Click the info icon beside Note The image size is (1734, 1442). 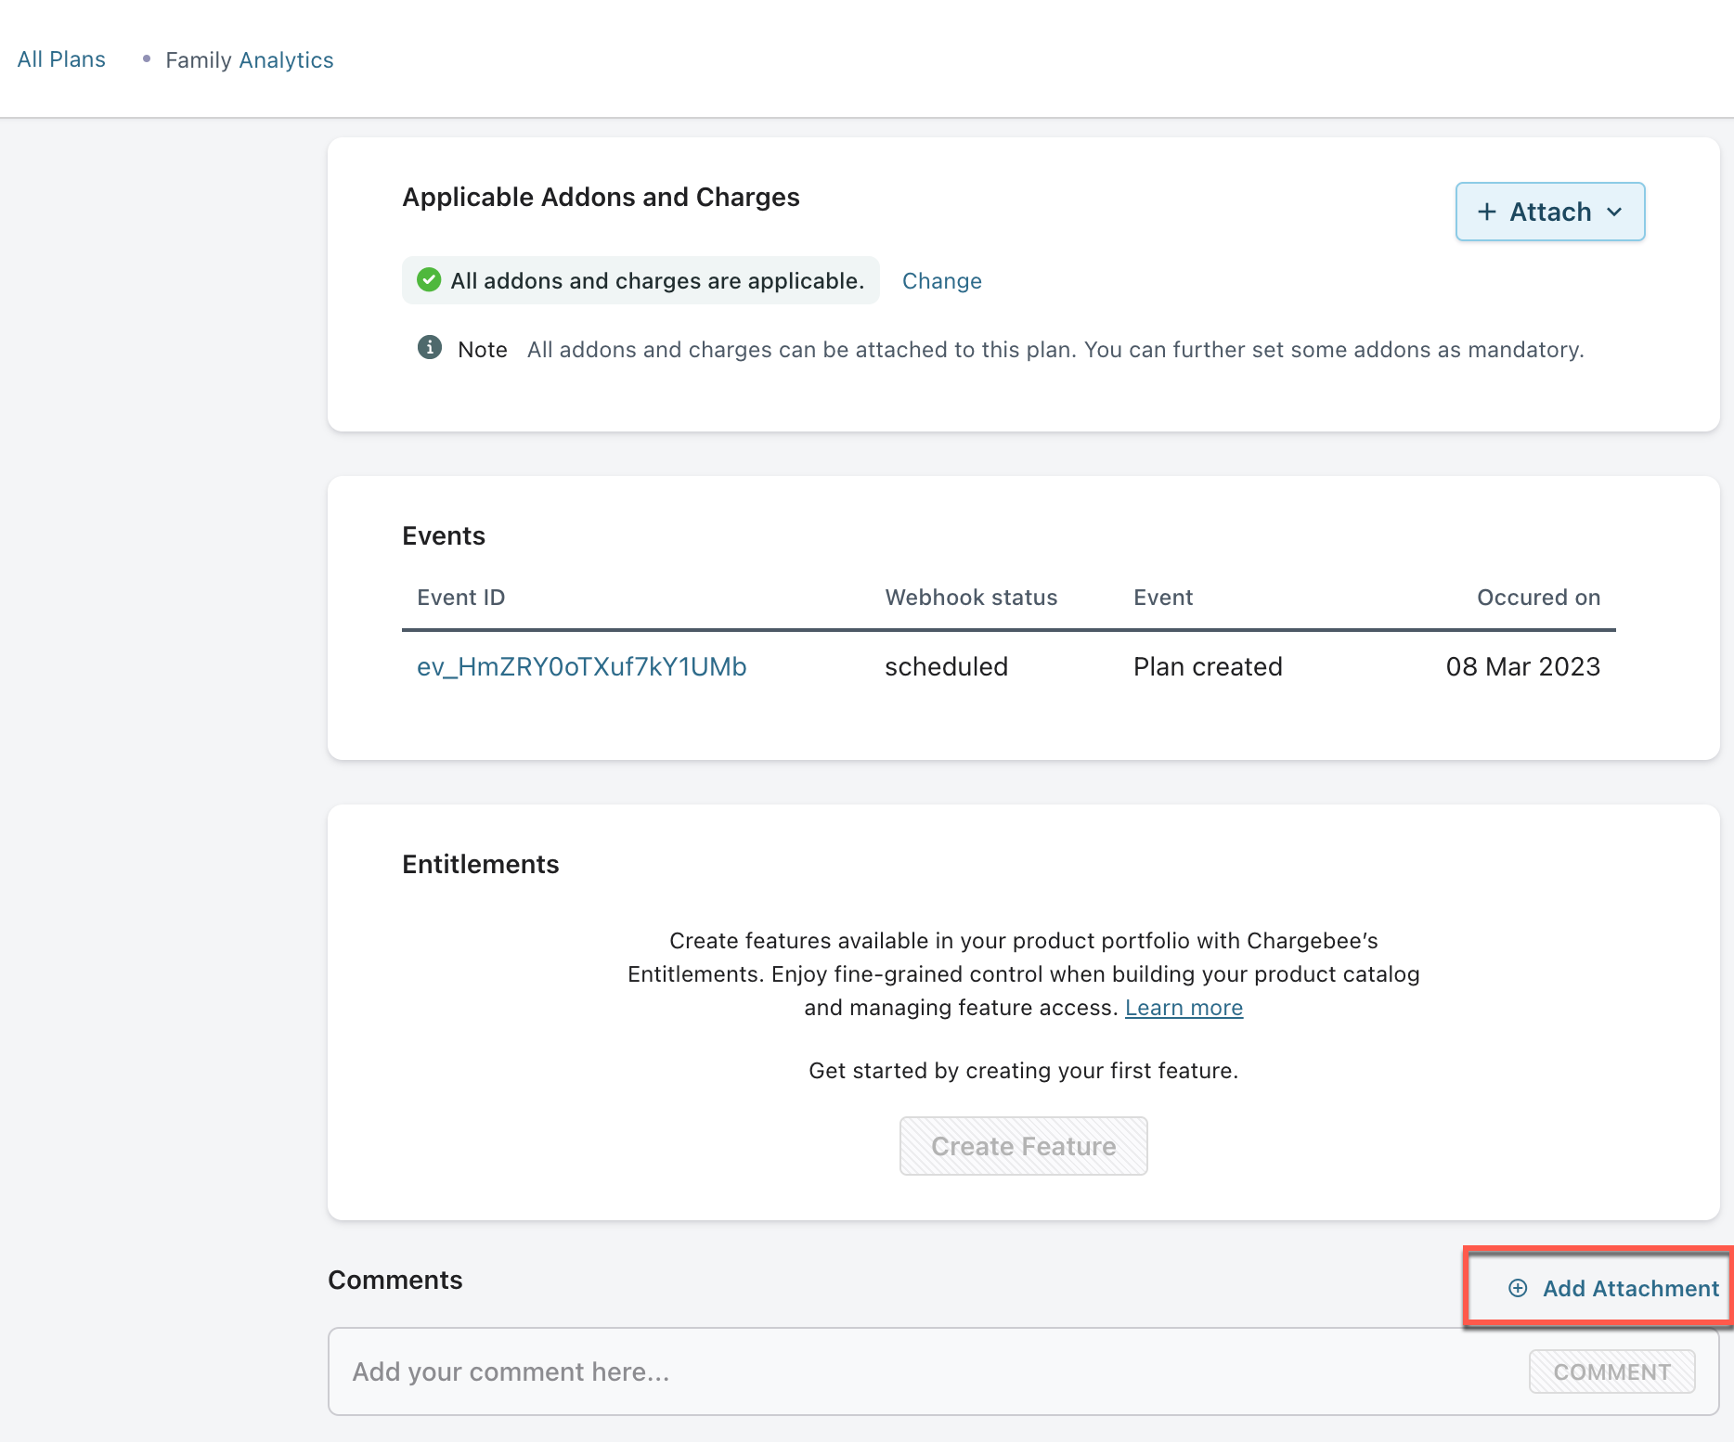(429, 348)
